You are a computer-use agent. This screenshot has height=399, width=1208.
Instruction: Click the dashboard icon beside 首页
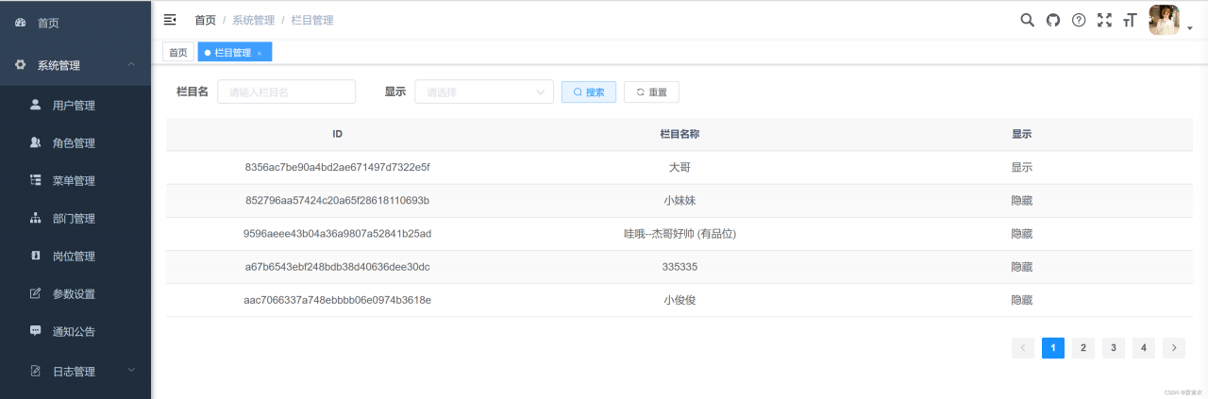[21, 23]
